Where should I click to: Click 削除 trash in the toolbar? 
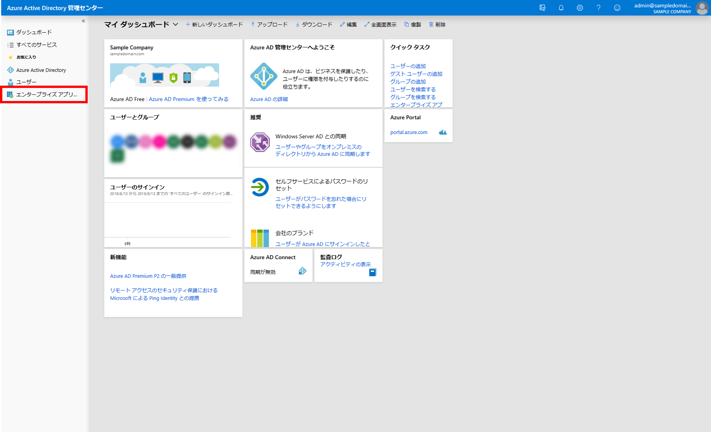pyautogui.click(x=437, y=25)
